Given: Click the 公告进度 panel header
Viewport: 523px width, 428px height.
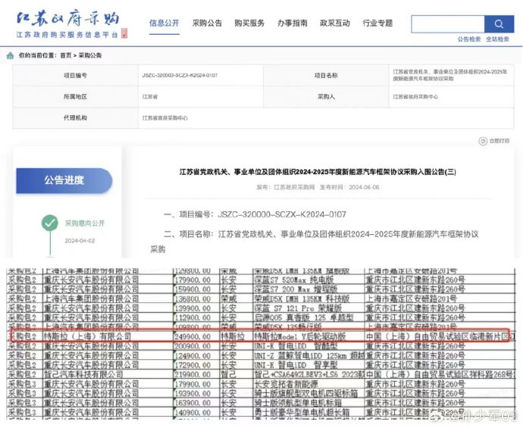Looking at the screenshot, I should pos(64,180).
